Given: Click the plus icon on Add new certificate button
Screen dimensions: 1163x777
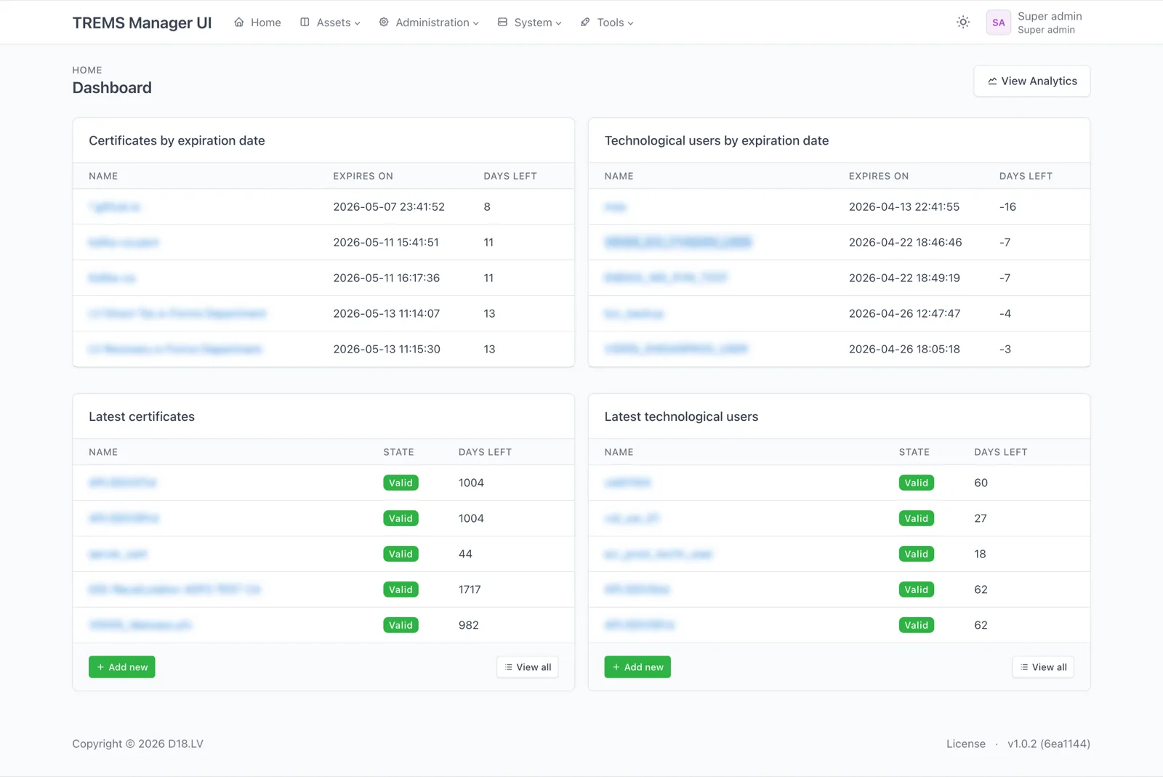Looking at the screenshot, I should point(99,667).
